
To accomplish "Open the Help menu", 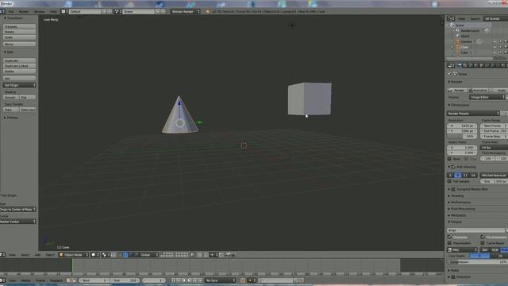I will pyautogui.click(x=53, y=11).
